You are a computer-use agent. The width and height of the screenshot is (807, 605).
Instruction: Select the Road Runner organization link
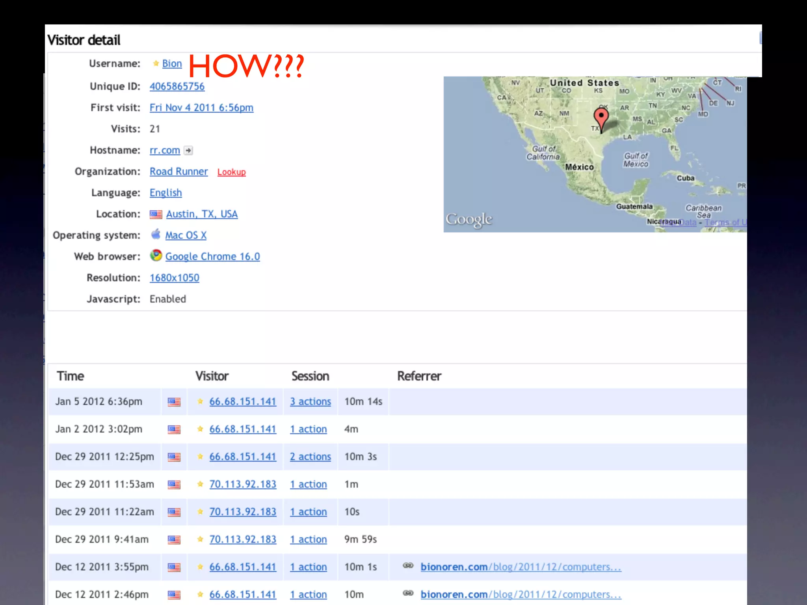(179, 171)
